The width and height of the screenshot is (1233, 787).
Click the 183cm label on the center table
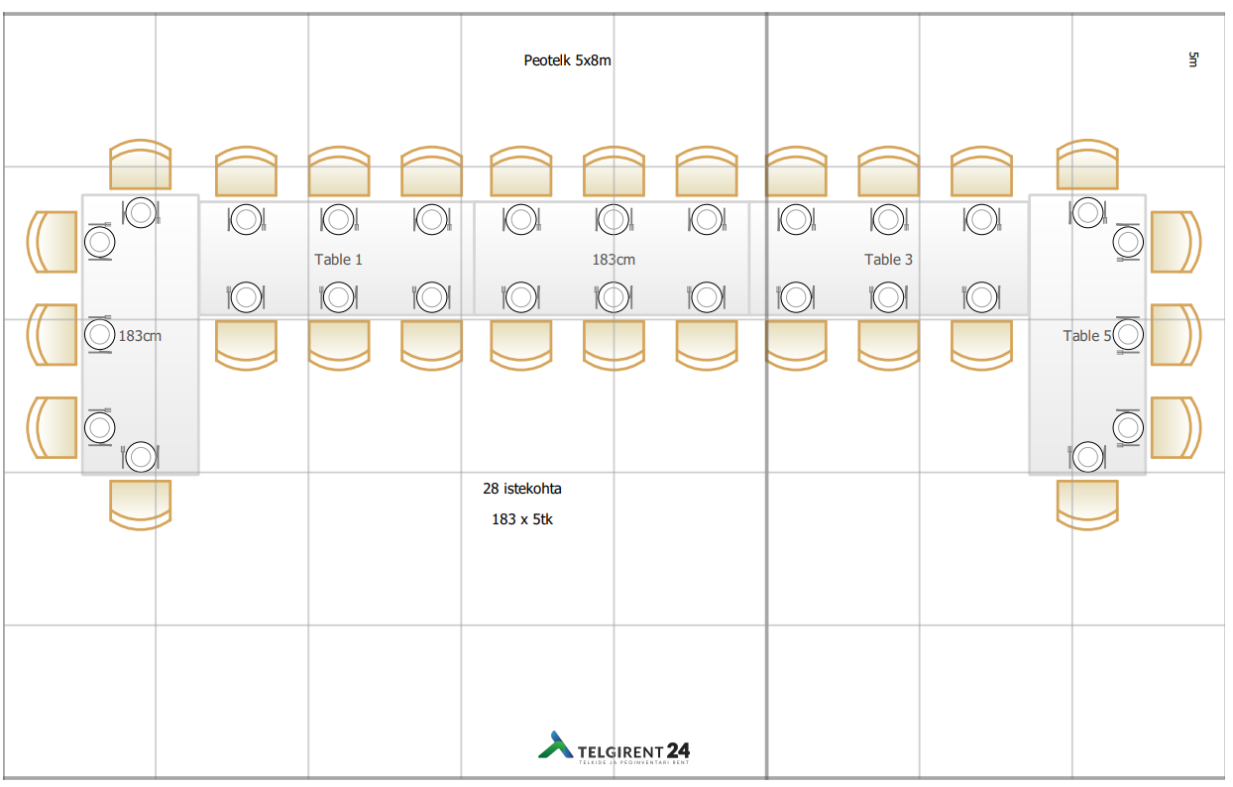(x=614, y=260)
